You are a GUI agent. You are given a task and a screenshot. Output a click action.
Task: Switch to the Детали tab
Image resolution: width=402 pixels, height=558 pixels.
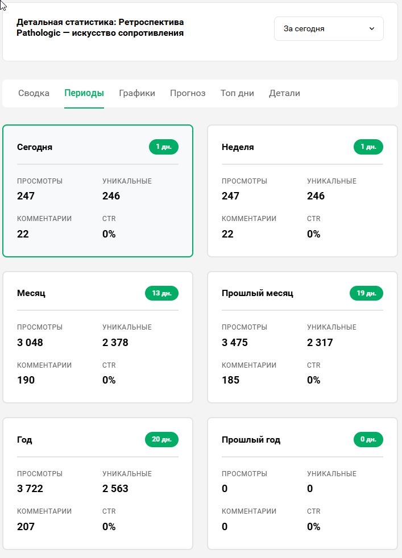coord(284,93)
